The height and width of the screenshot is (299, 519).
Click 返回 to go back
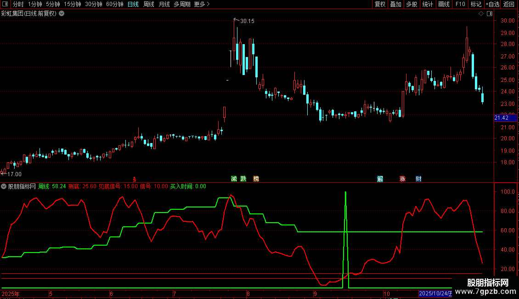point(509,4)
